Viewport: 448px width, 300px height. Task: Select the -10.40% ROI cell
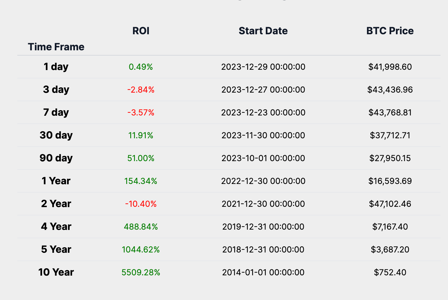point(141,204)
